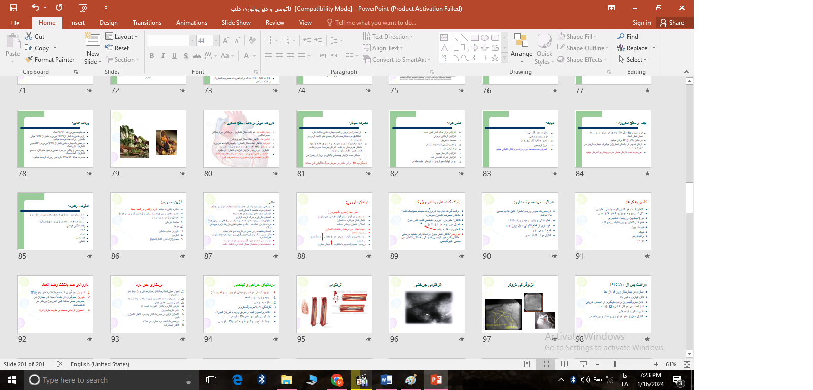Toggle Reading View in status bar
Screen dimensions: 813x390
tap(564, 364)
